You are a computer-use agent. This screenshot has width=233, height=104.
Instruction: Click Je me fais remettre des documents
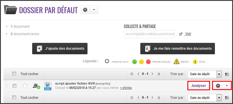coord(178,49)
